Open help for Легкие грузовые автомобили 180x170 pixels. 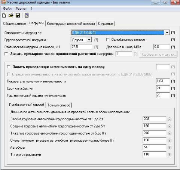[x=169, y=119]
